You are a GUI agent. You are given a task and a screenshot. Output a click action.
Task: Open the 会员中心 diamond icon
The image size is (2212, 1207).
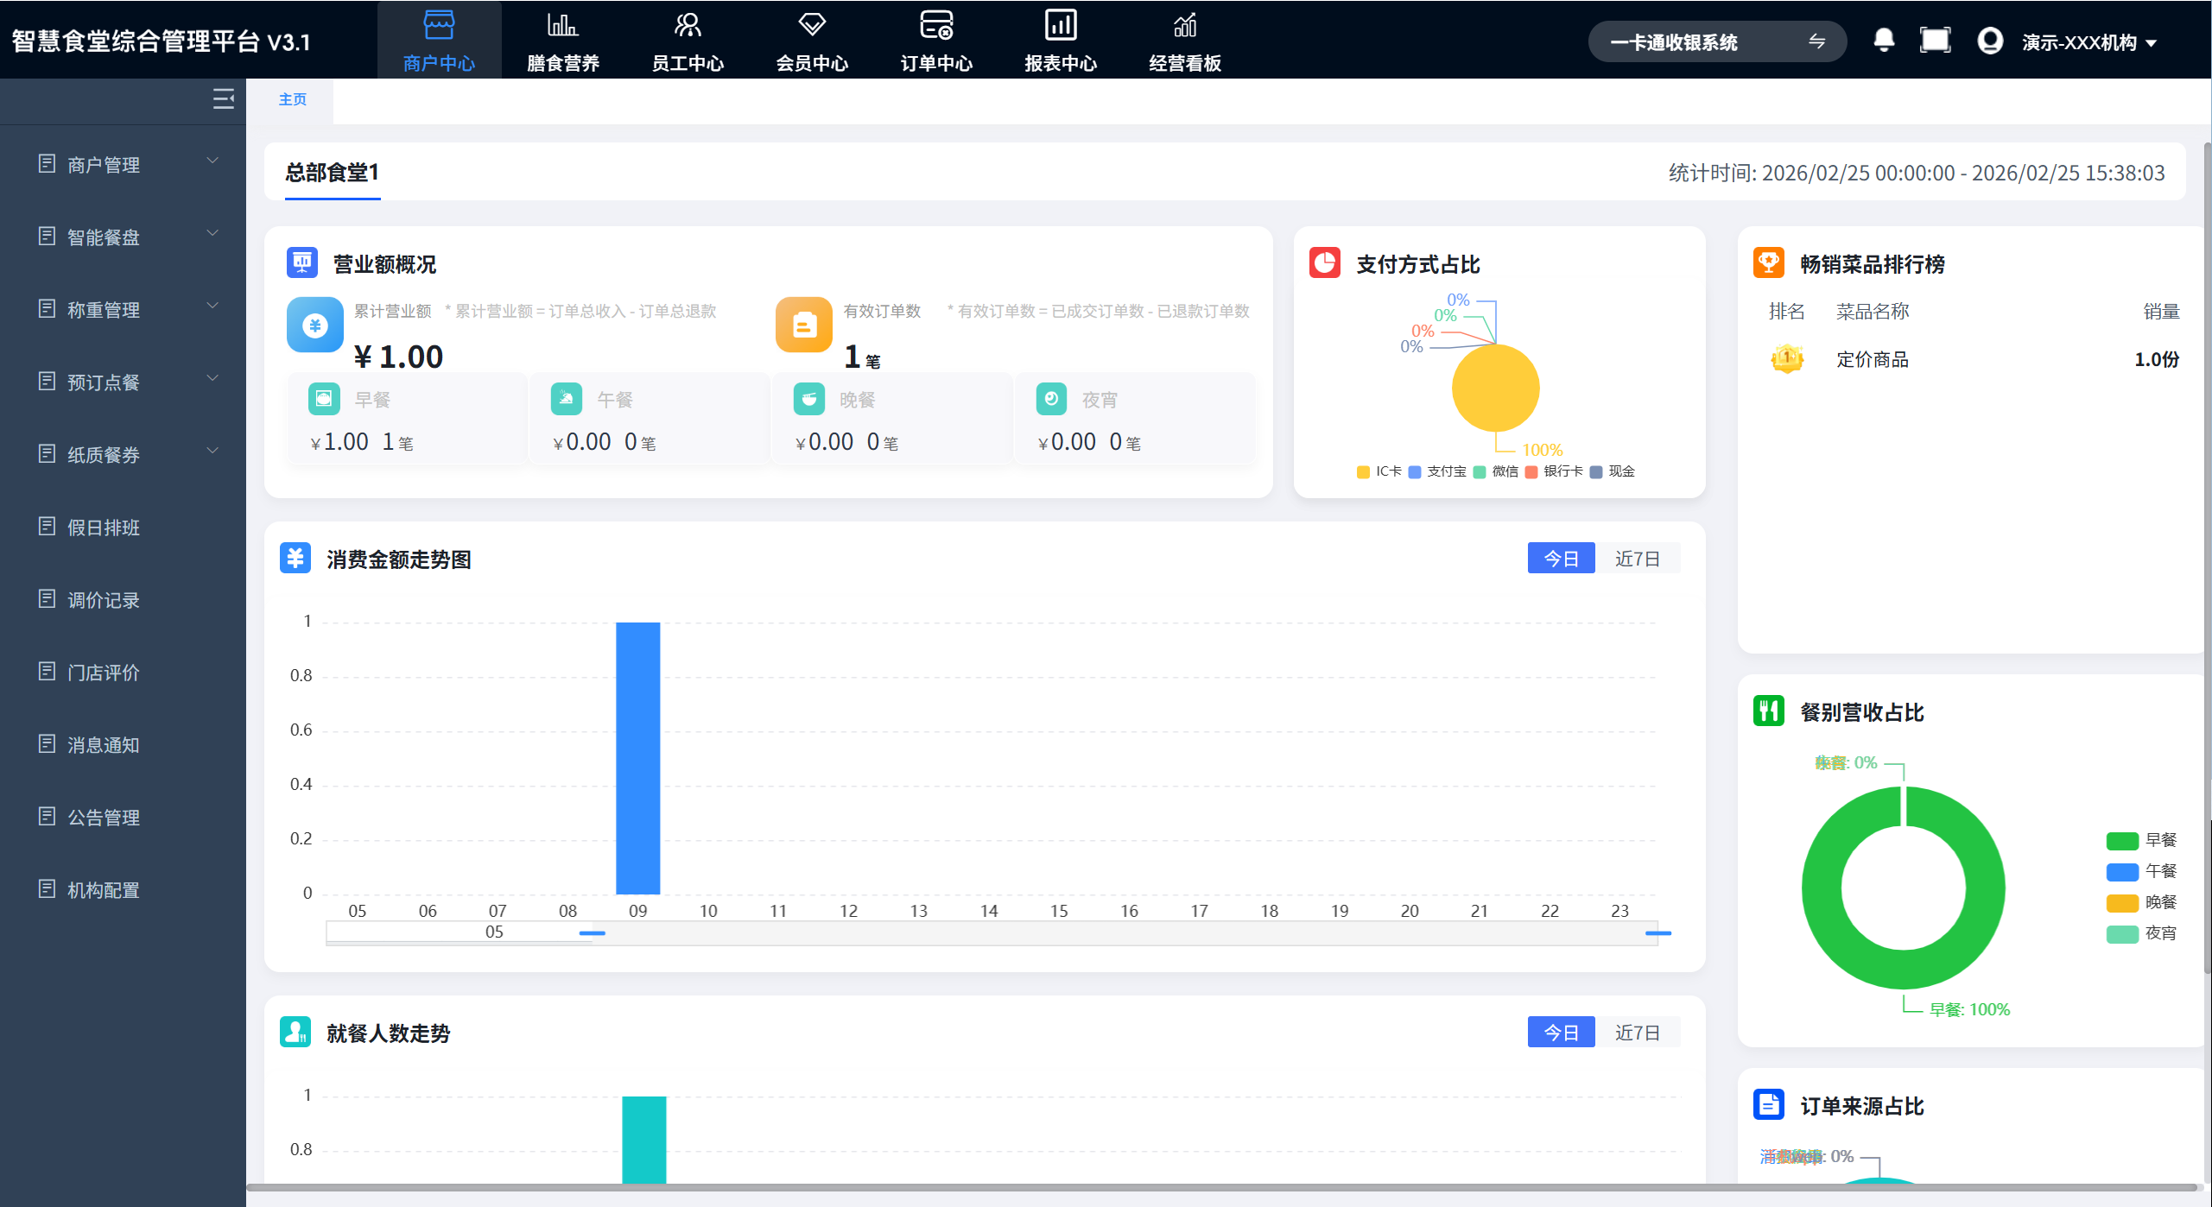pyautogui.click(x=812, y=25)
